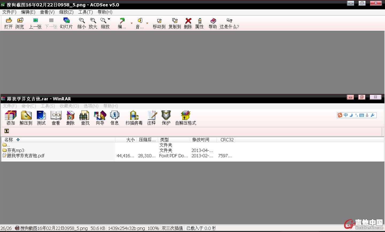Open WinRAR Tools (工具) menu

(48, 106)
